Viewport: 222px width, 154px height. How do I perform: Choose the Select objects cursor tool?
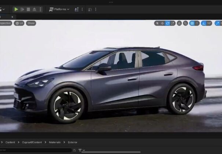pyautogui.click(x=157, y=23)
